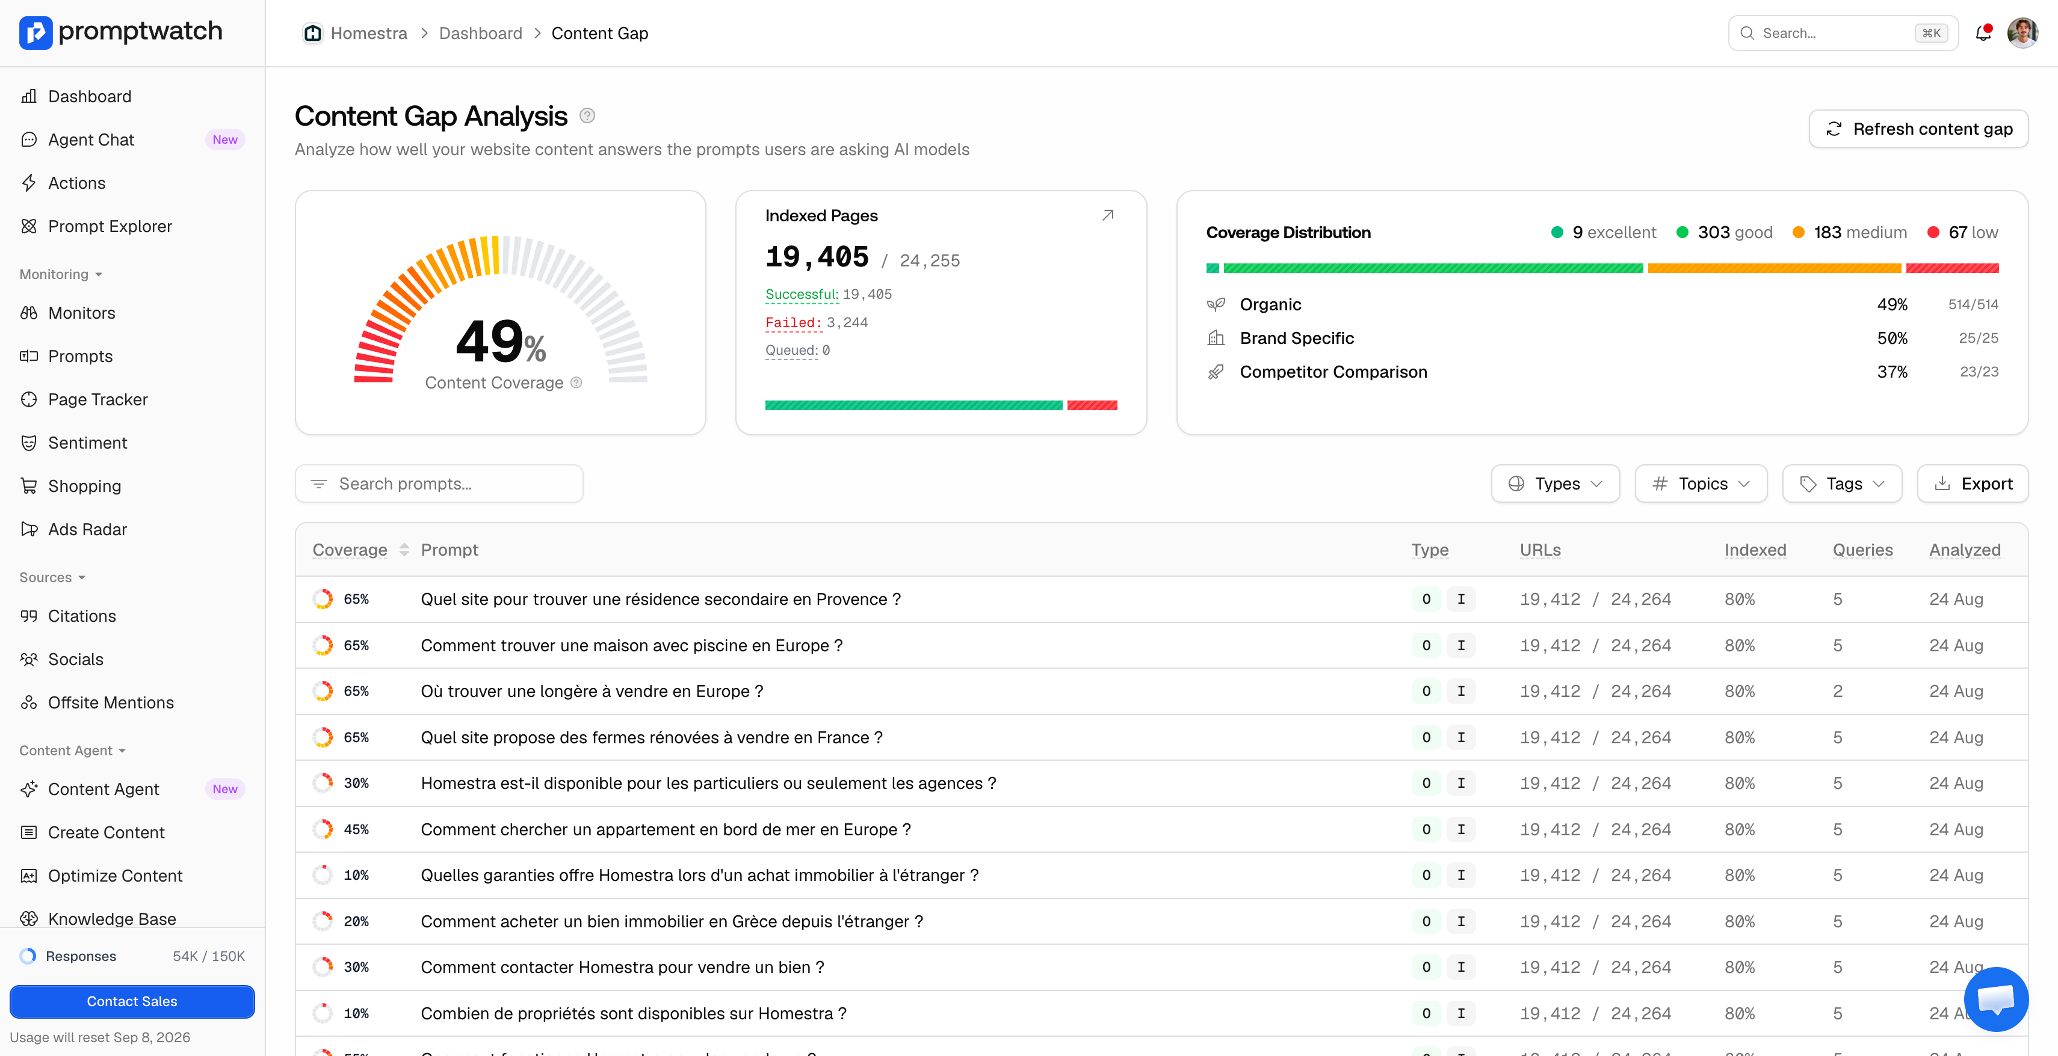Image resolution: width=2058 pixels, height=1056 pixels.
Task: Click the red low segment of the coverage bar
Action: click(x=1951, y=268)
